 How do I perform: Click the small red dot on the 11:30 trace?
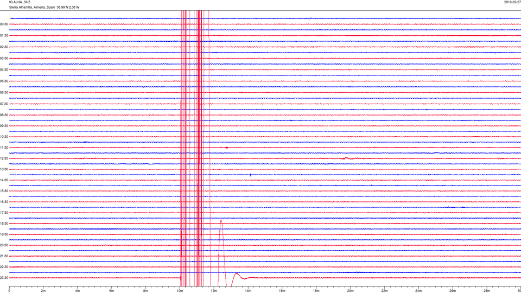[227, 148]
